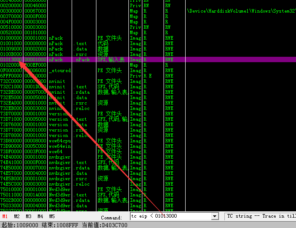Go to the M5 memory tab
The height and width of the screenshot is (228, 296).
52,216
